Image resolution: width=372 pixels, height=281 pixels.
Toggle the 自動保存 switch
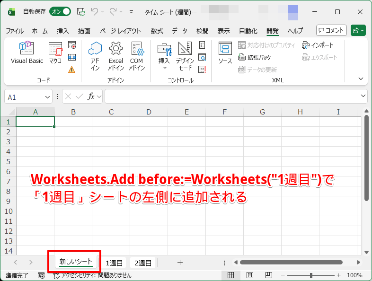(60, 11)
